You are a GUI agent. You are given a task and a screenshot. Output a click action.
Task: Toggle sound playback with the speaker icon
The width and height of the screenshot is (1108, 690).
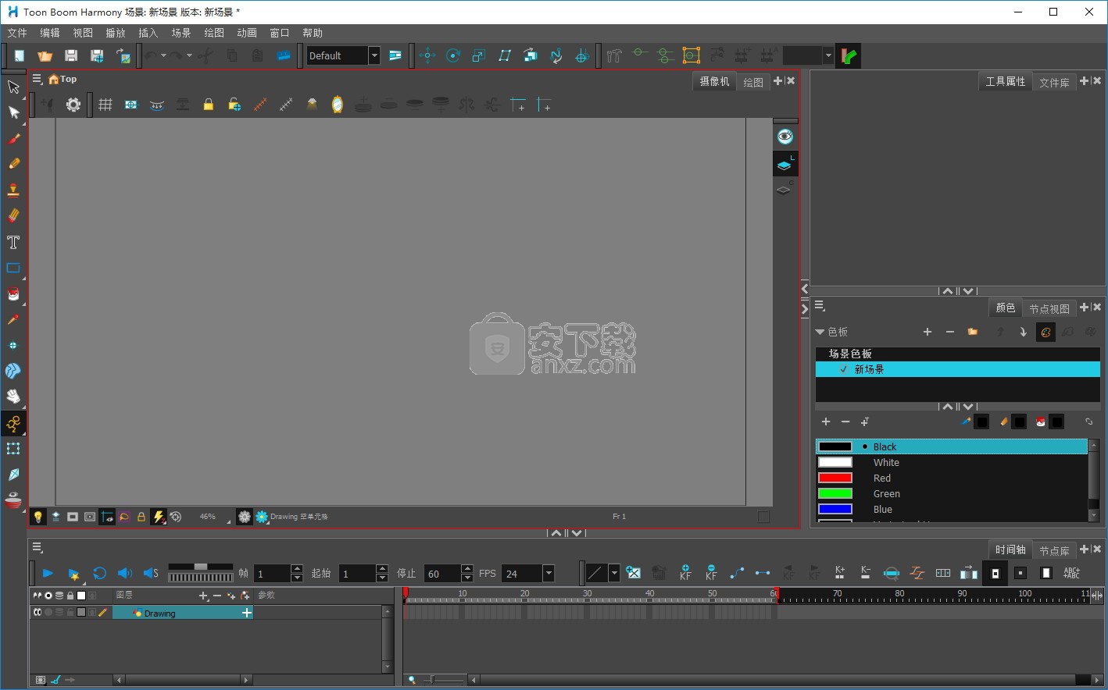point(125,573)
